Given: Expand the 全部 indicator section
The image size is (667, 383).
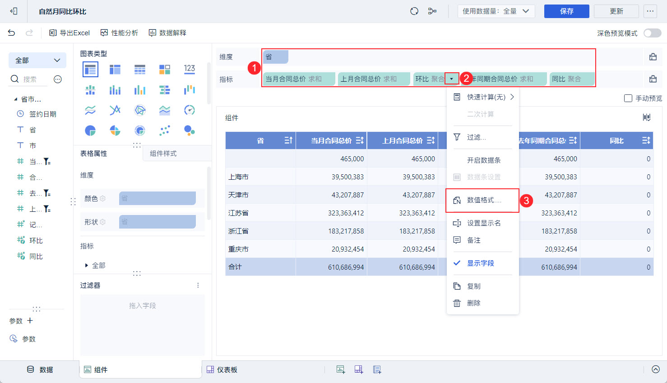Looking at the screenshot, I should point(87,266).
